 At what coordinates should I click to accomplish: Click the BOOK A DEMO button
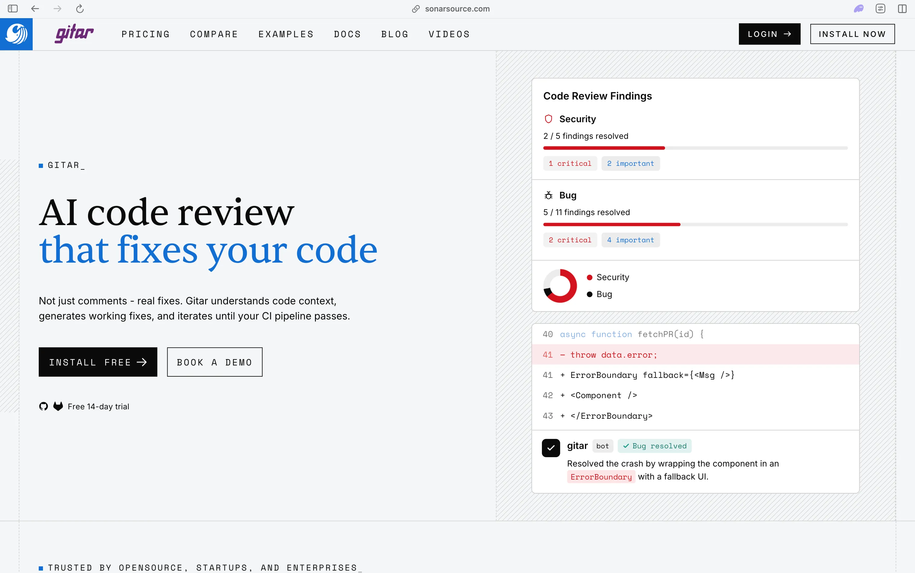215,362
